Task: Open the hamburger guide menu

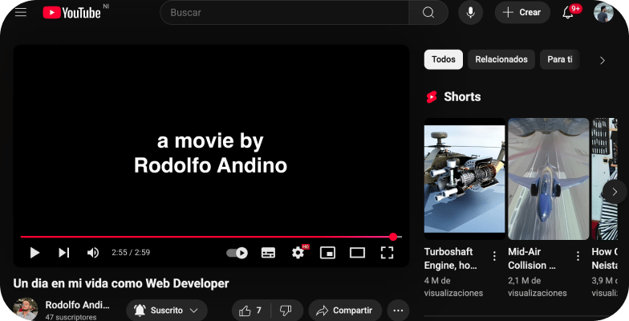Action: tap(21, 12)
